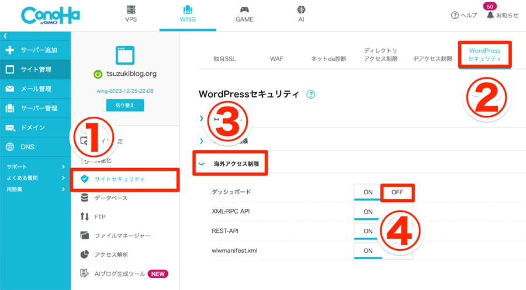Collapse the left sidebar arrow
Viewport: 526px width, 290px height.
(5, 36)
